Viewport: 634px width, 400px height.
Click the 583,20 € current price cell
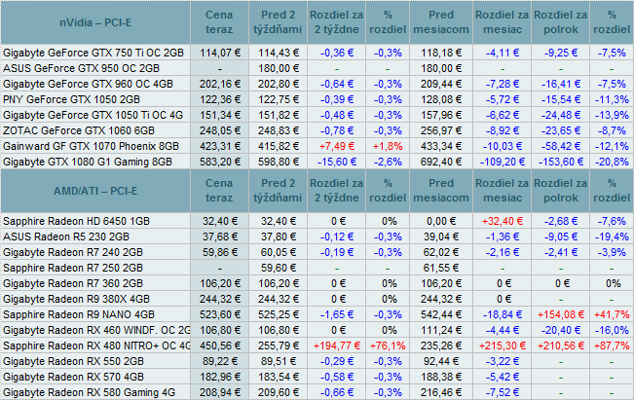pyautogui.click(x=219, y=162)
